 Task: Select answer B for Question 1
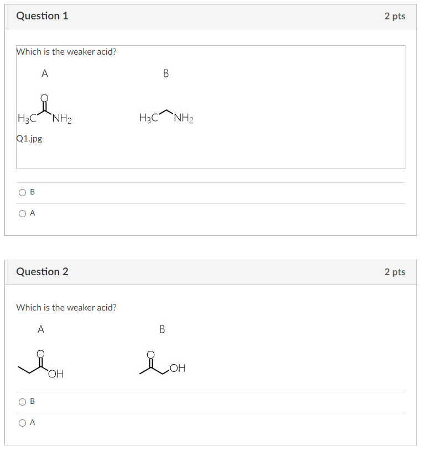[x=23, y=192]
